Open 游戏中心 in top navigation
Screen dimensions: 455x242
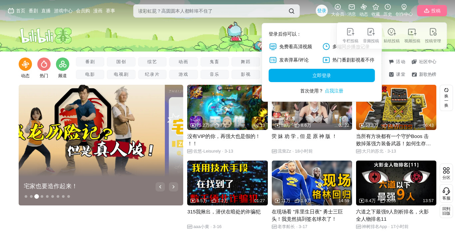tap(63, 11)
